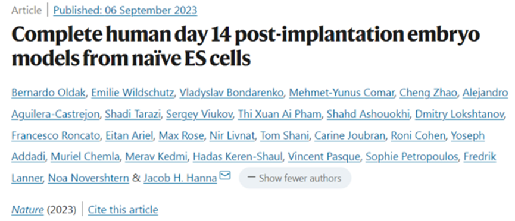Open Cheng Zhao author details

428,93
